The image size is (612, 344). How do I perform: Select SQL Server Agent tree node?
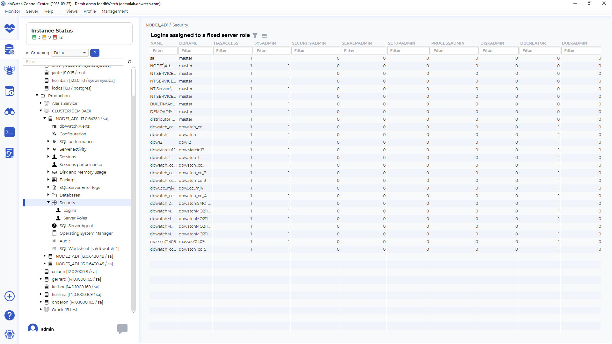pos(76,226)
